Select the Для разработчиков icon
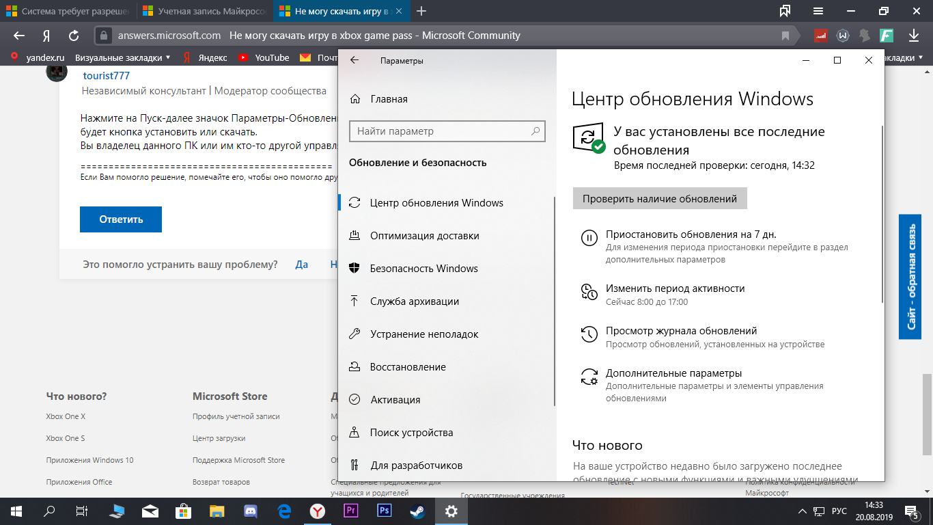Viewport: 933px width, 525px height. point(354,466)
